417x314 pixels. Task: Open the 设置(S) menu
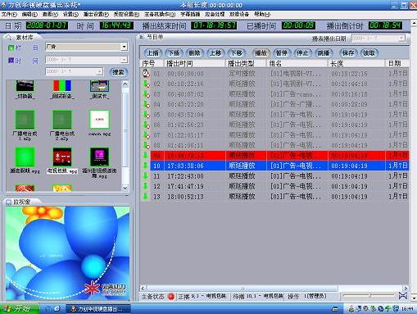coord(70,14)
